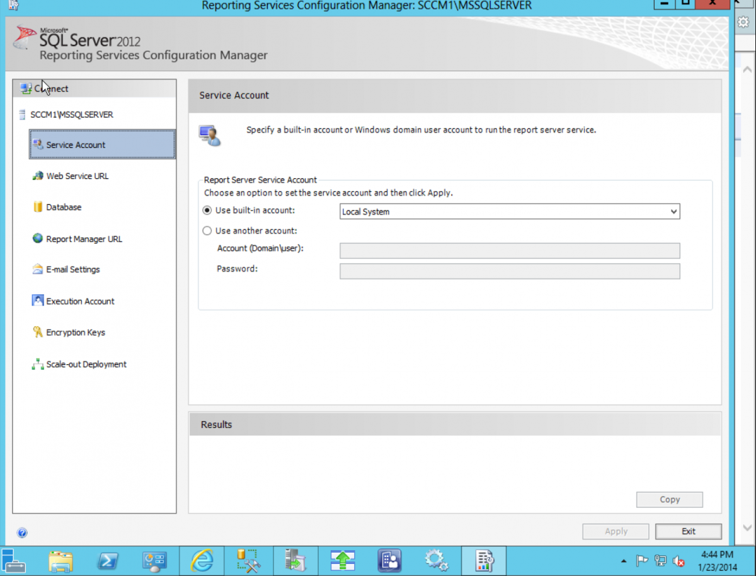Click the blue help icon
This screenshot has width=756, height=576.
(22, 533)
